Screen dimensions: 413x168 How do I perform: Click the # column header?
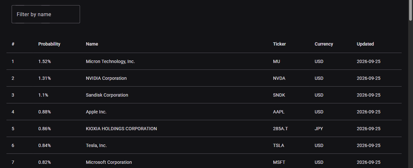click(x=13, y=44)
